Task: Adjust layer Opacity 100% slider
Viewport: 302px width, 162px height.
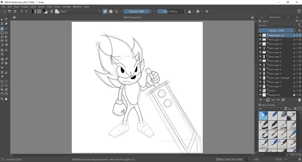Action: [276, 30]
